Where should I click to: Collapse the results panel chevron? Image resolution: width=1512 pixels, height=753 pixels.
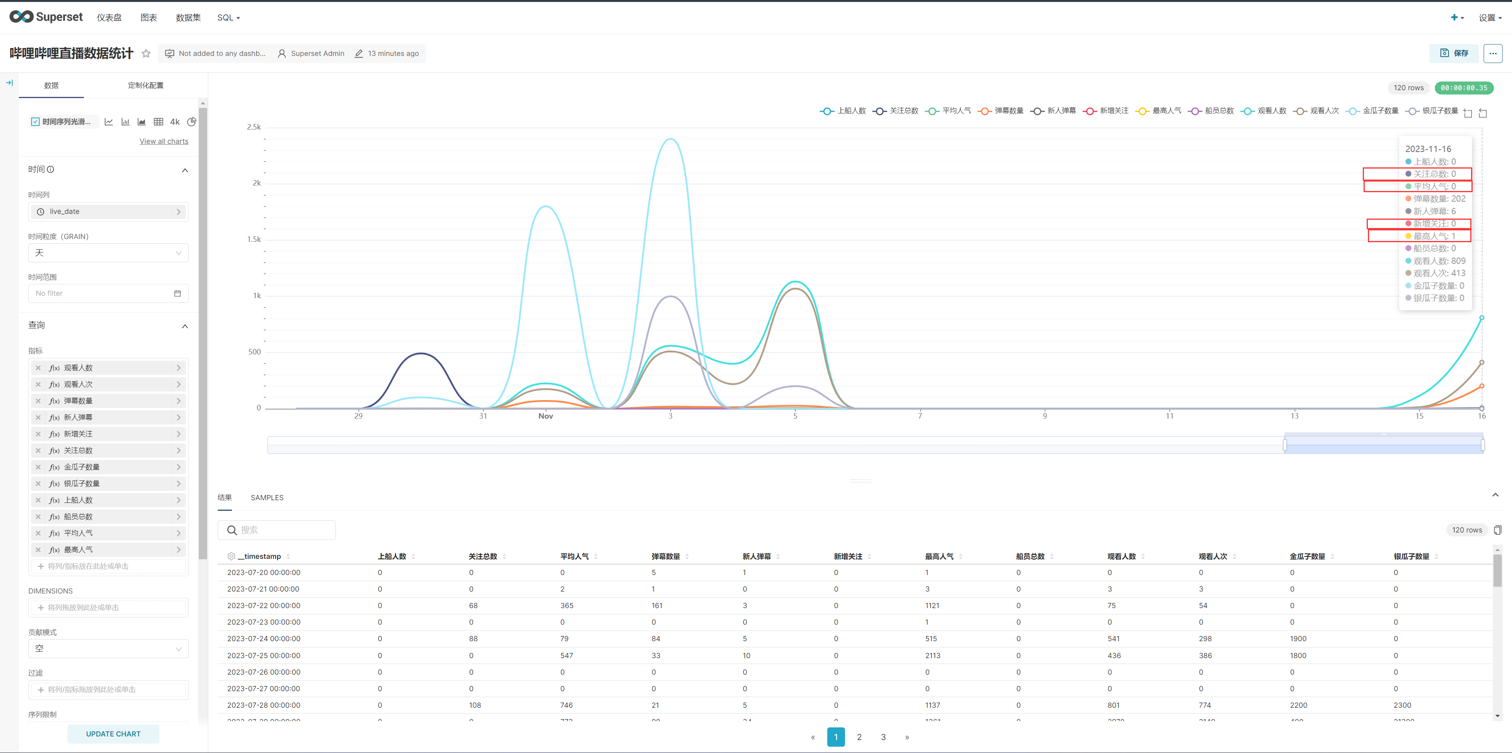[1495, 495]
